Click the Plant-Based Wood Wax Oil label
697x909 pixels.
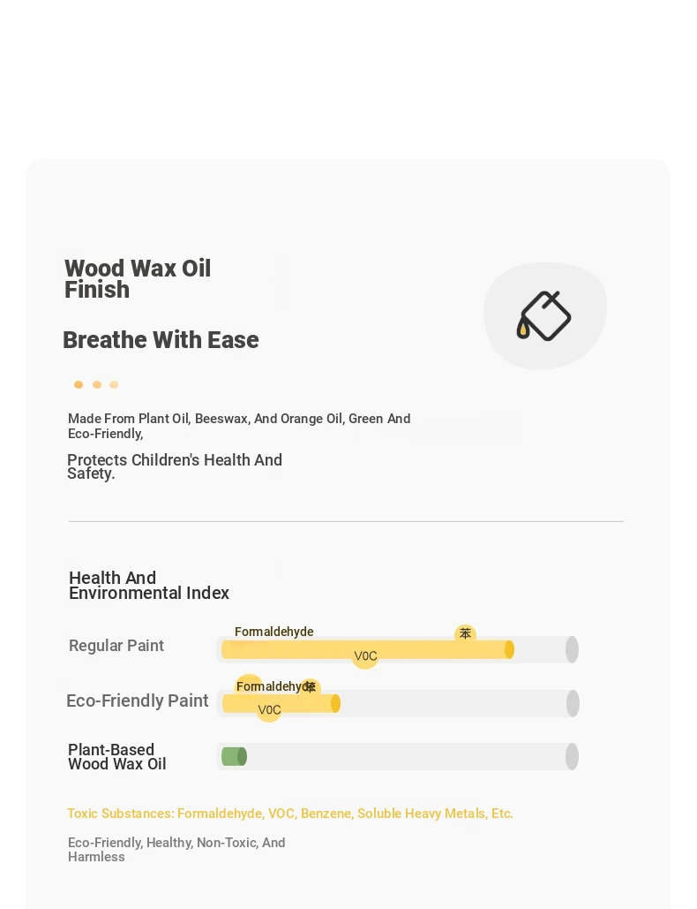[x=117, y=756]
